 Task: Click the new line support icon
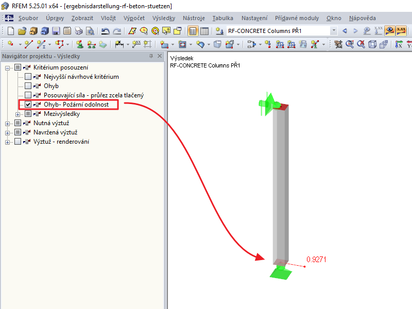click(91, 44)
